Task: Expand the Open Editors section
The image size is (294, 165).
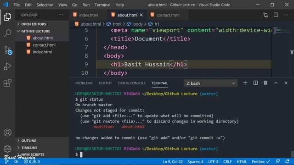Action: click(x=42, y=24)
